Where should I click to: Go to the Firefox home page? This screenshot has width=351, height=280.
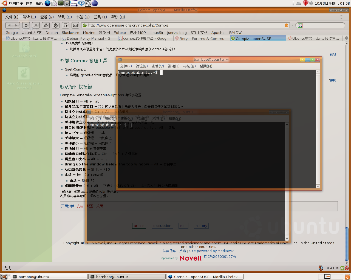(46, 25)
